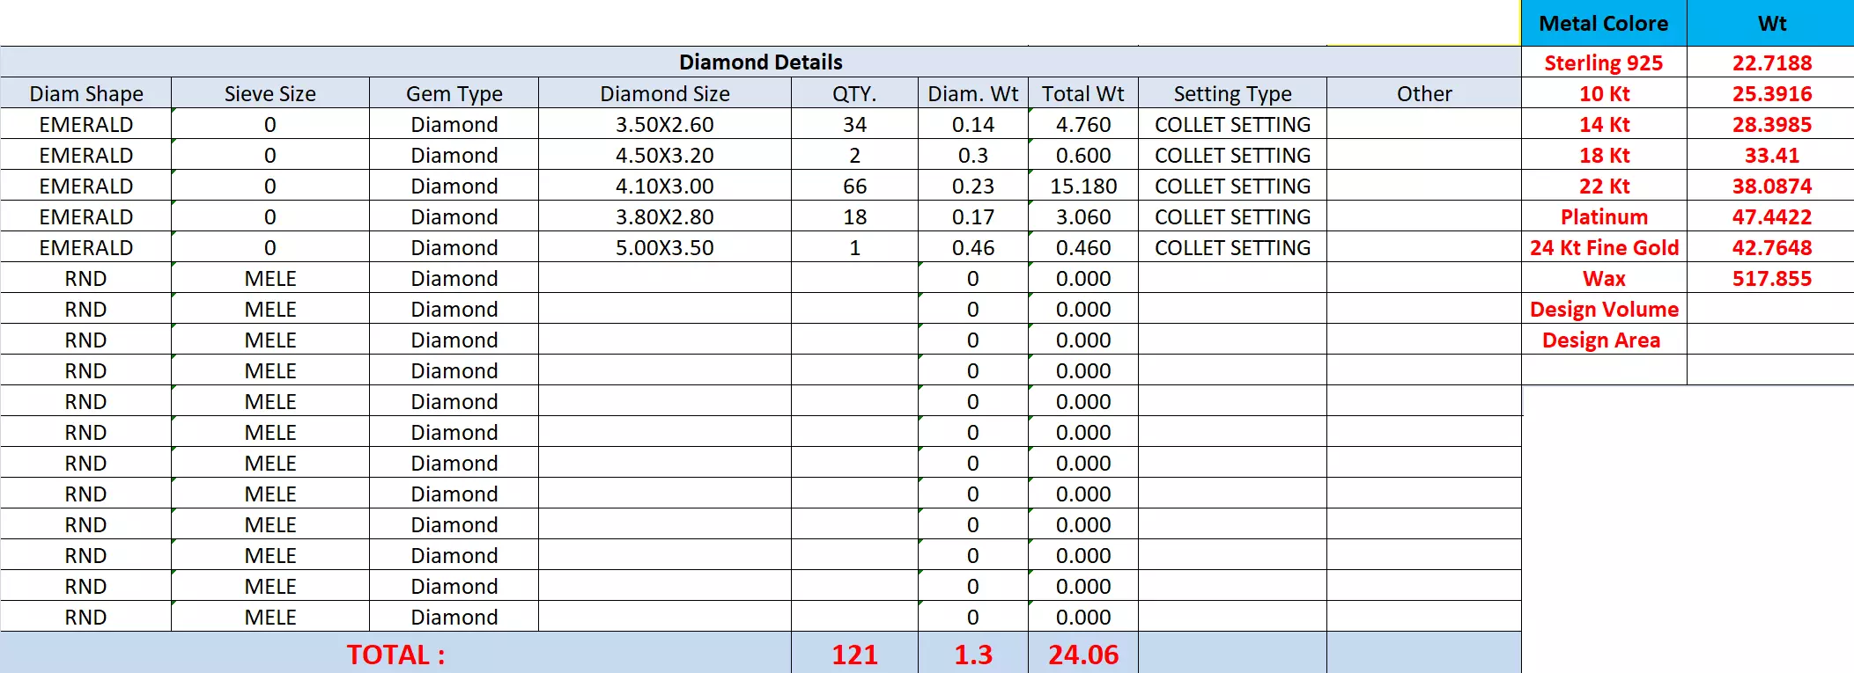Viewport: 1854px width, 673px height.
Task: Select the Gem Type header cell
Action: tap(454, 93)
